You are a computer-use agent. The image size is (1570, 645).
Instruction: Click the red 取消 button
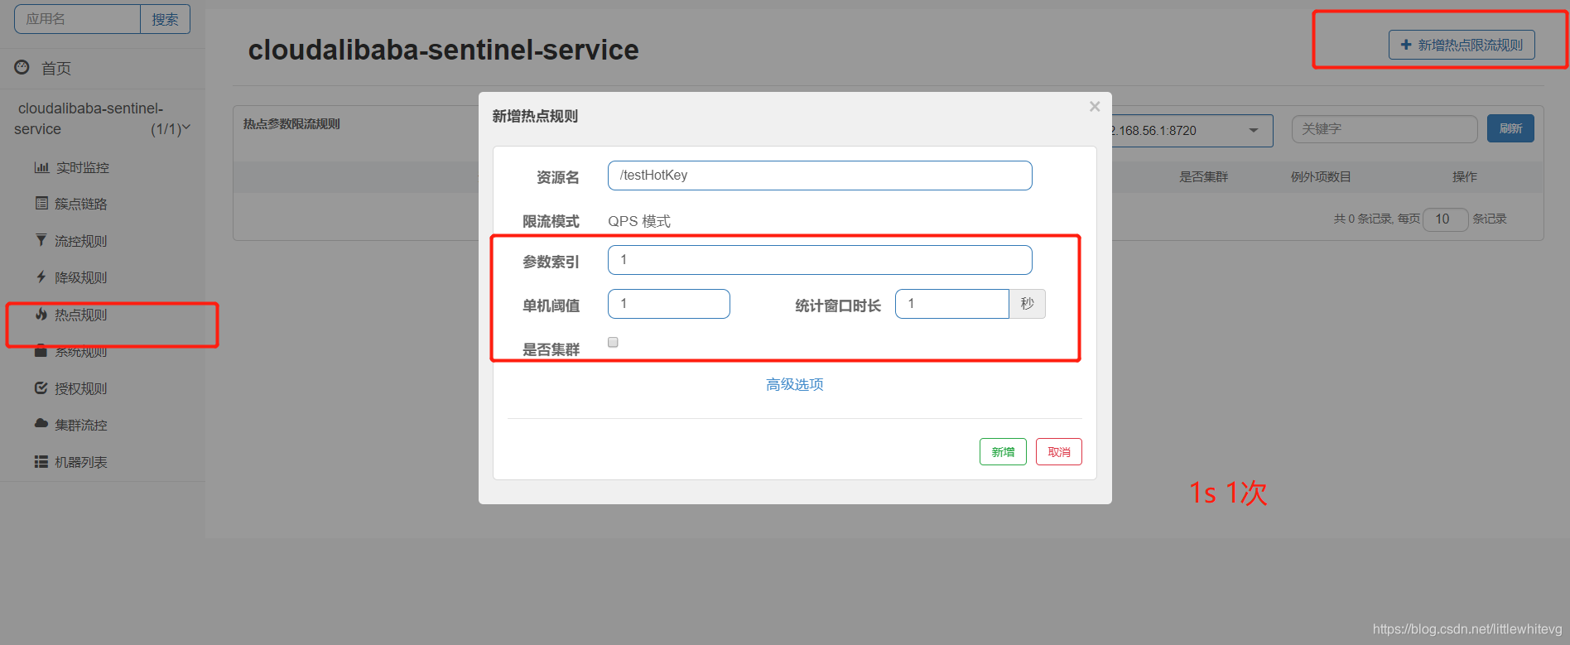click(1059, 452)
